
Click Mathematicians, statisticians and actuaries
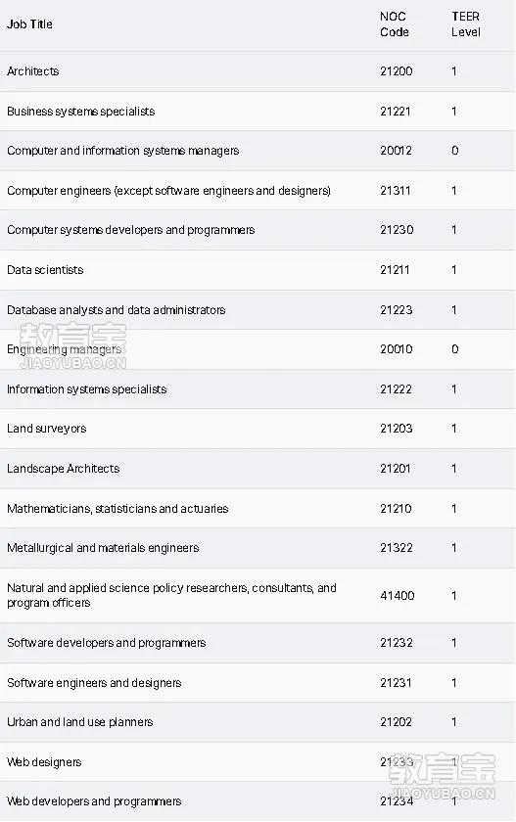coord(117,509)
